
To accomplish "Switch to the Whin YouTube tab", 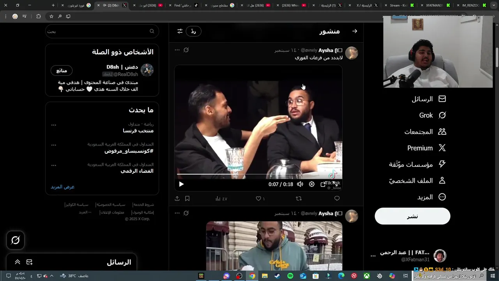I will [x=291, y=5].
